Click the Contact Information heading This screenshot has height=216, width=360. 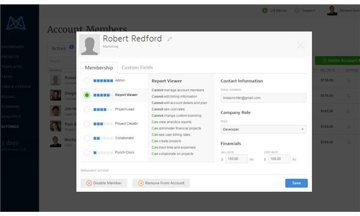(x=242, y=81)
